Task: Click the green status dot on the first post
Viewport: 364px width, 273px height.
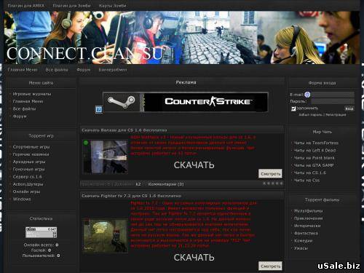Action: 86,143
